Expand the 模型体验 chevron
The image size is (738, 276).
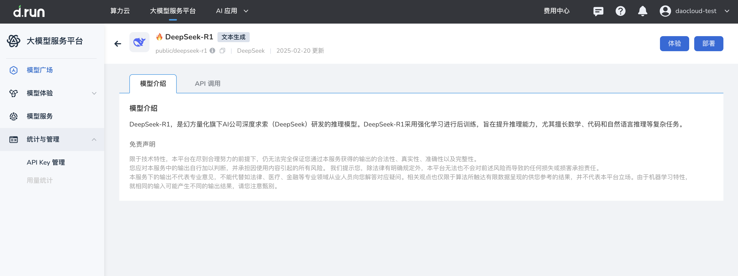(94, 93)
